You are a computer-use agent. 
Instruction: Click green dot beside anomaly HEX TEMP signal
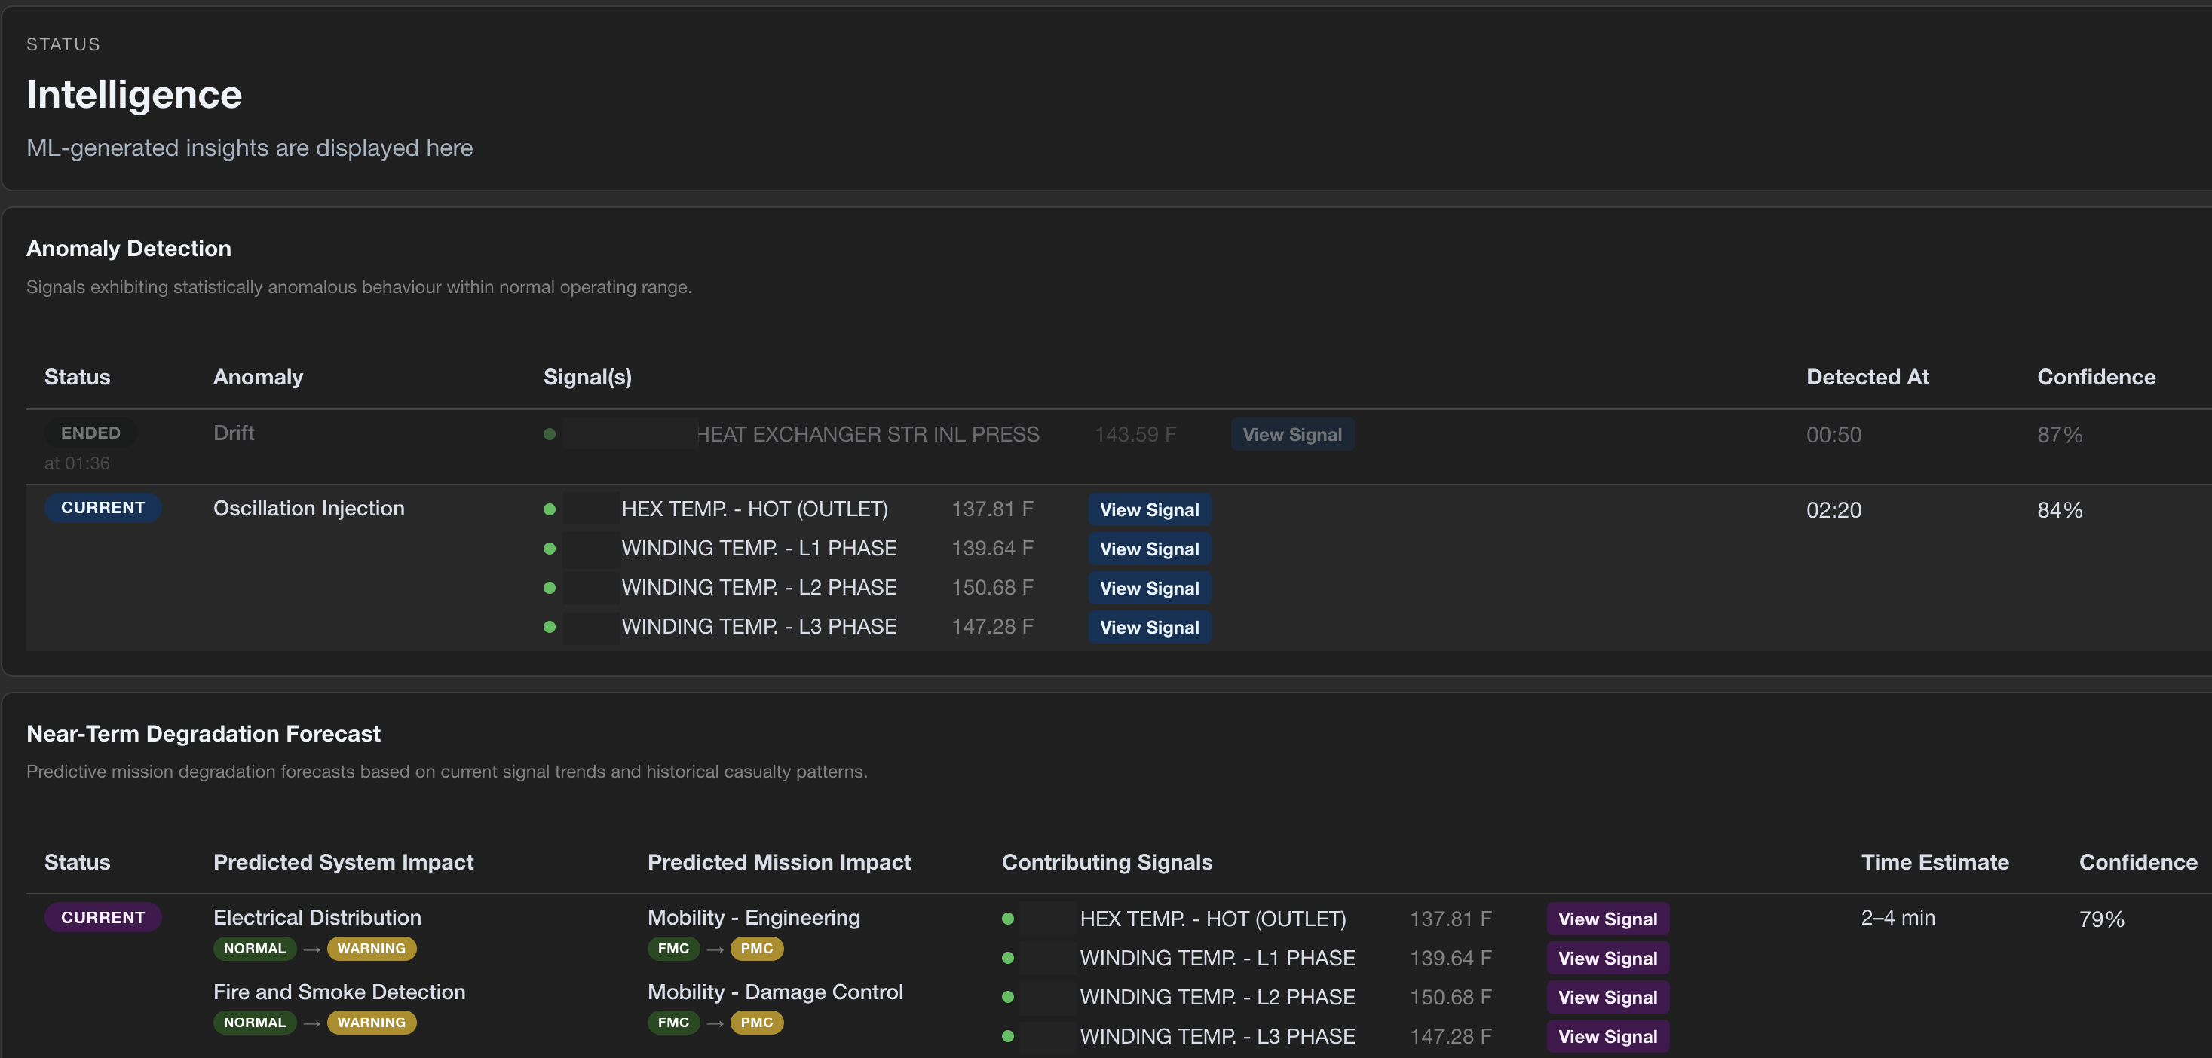pyautogui.click(x=550, y=509)
